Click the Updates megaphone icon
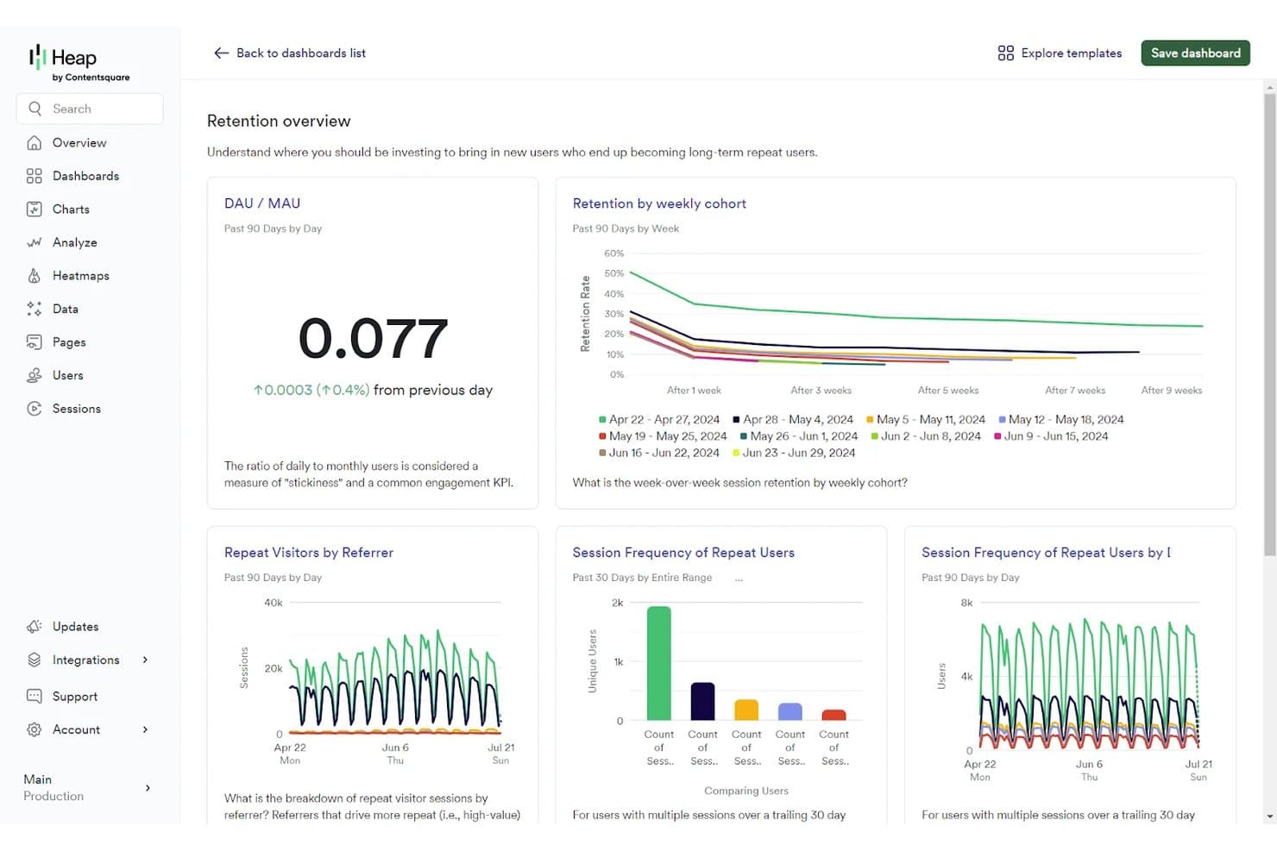 coord(35,627)
